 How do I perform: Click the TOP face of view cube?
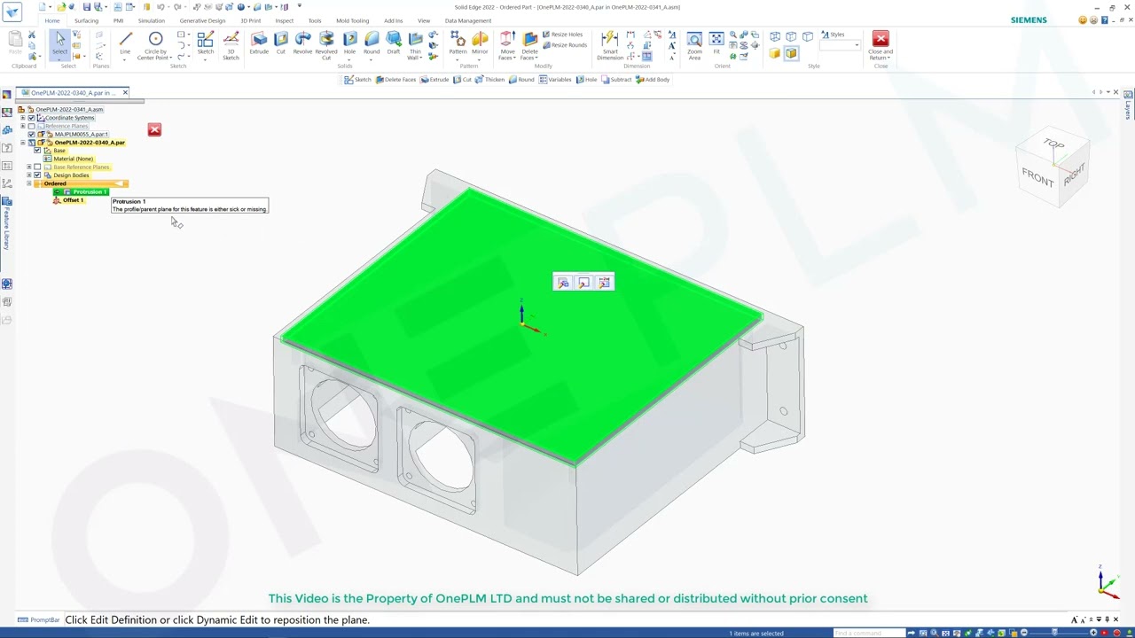point(1053,144)
